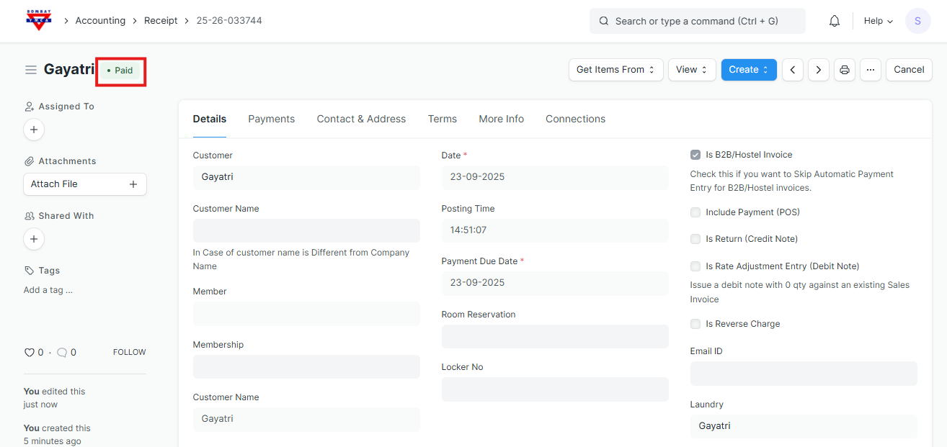Expand the Create dropdown button
Screen dimensions: 947x447
click(x=749, y=70)
